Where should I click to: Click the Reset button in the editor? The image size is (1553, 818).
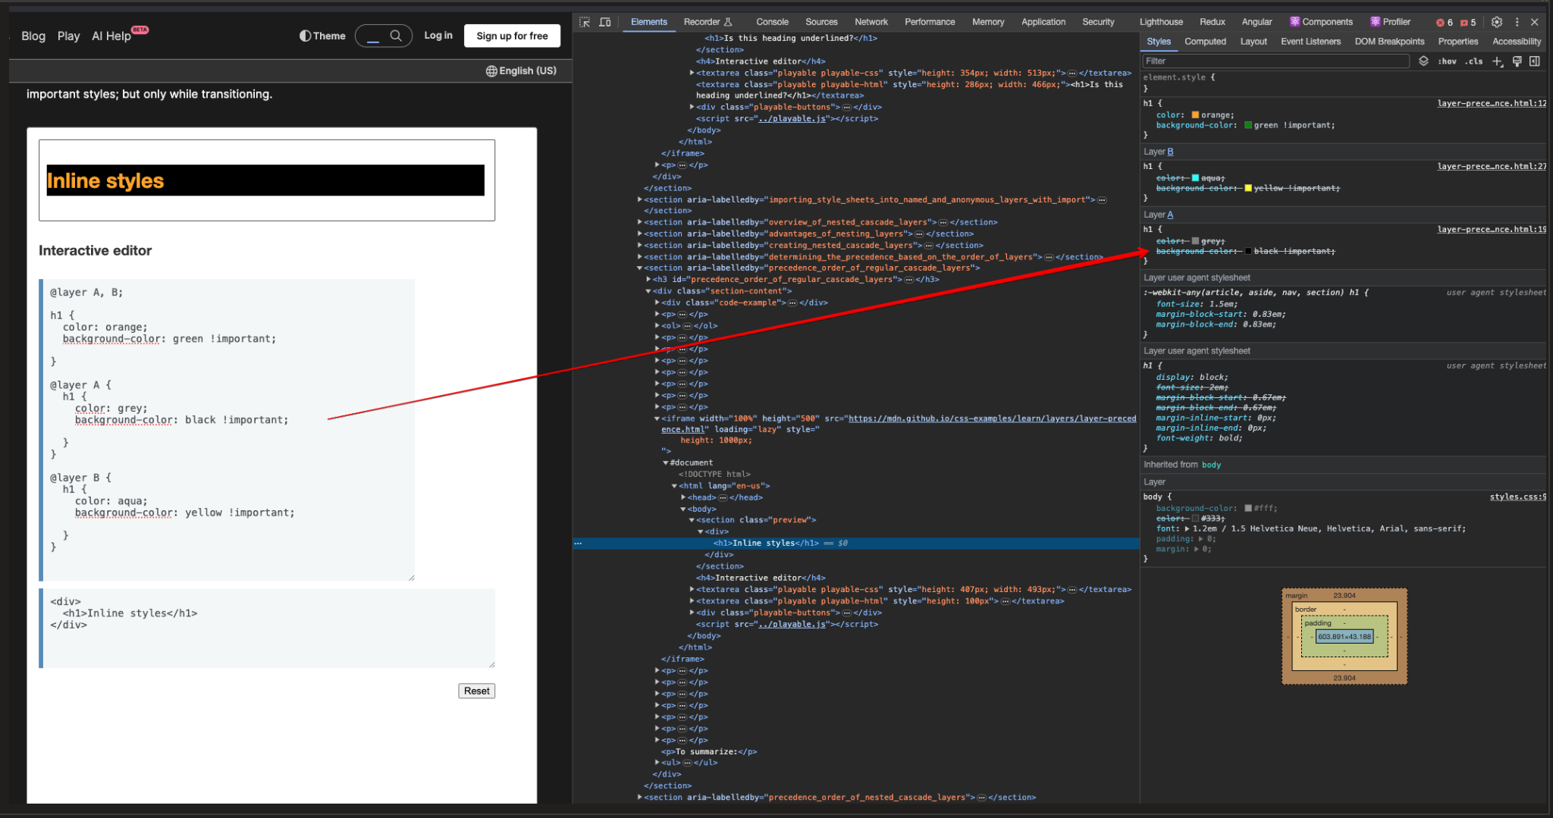(x=477, y=691)
